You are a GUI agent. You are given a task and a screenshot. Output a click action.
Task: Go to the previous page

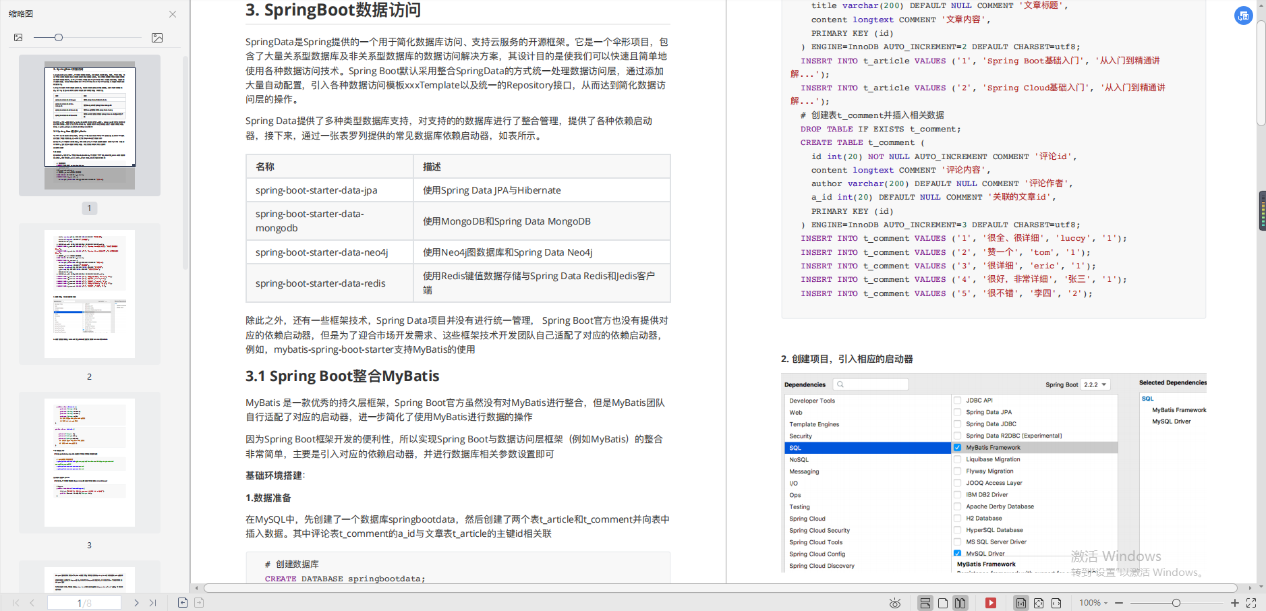click(x=32, y=603)
